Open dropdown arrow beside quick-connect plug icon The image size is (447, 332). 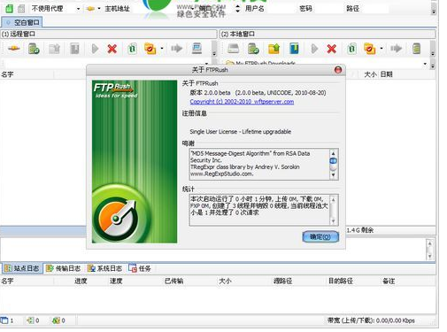point(99,9)
